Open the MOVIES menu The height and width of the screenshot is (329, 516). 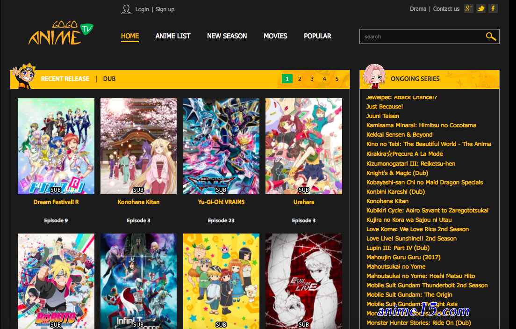coord(275,36)
